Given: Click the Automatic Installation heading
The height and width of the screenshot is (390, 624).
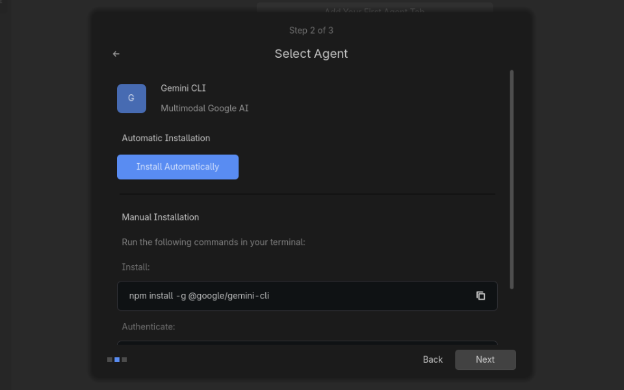Looking at the screenshot, I should coord(166,138).
